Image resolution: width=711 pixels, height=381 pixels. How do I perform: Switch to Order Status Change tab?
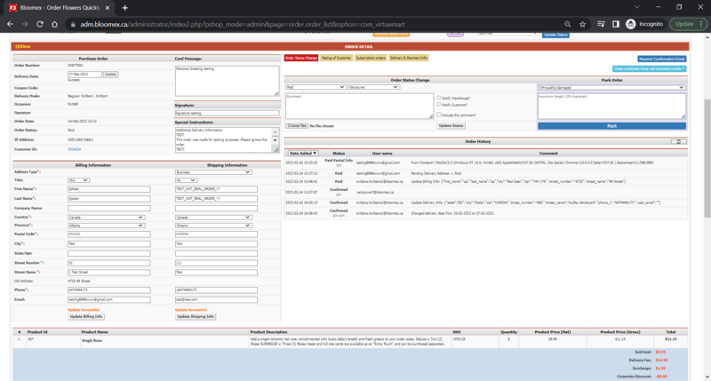pyautogui.click(x=301, y=58)
